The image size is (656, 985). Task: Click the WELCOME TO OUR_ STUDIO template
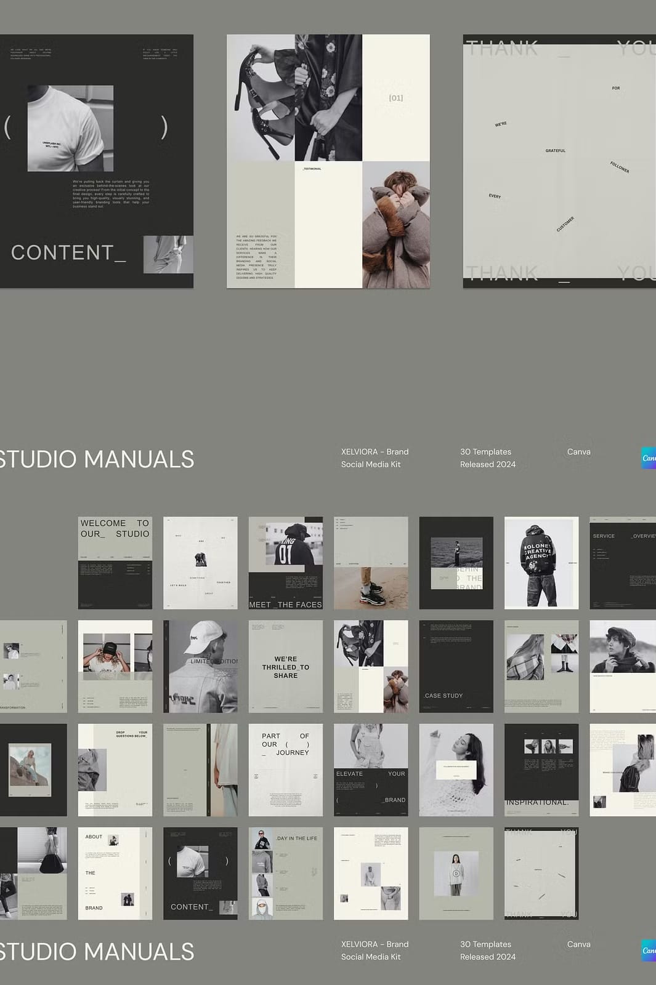coord(115,563)
